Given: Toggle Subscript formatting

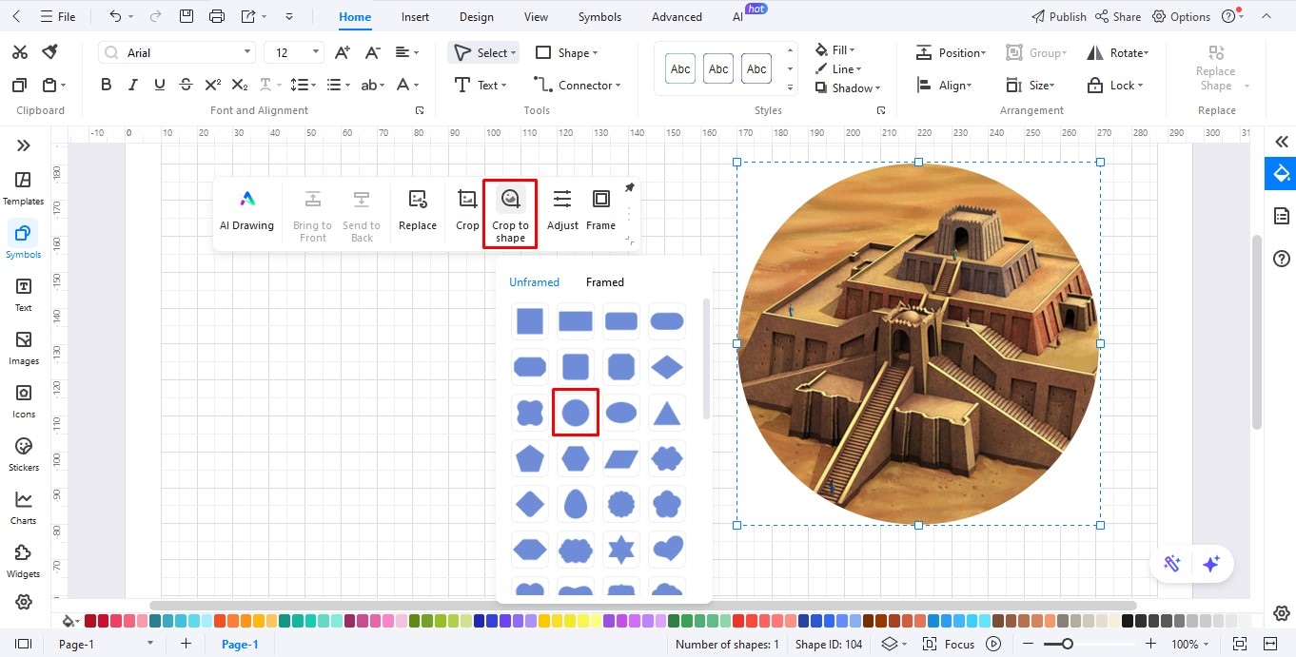Looking at the screenshot, I should pos(240,85).
